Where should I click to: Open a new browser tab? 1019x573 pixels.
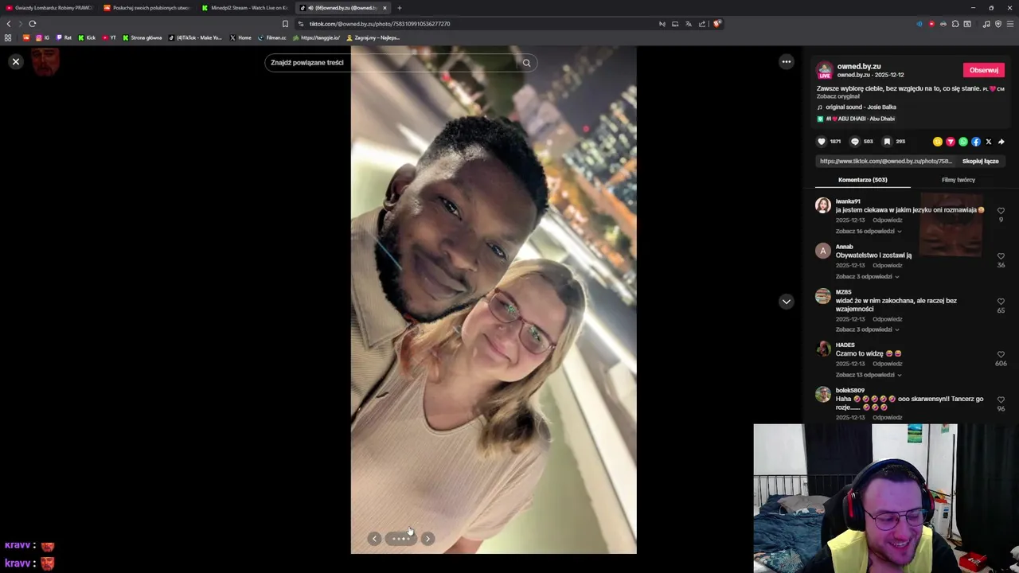coord(400,8)
